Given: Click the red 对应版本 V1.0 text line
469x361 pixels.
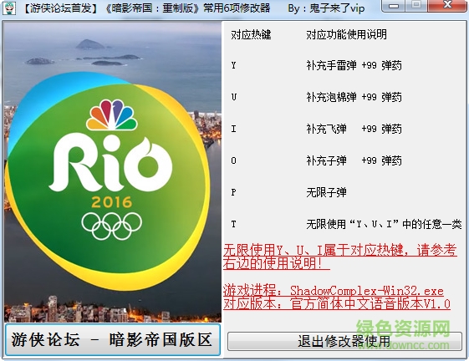Looking at the screenshot, I should tap(337, 304).
